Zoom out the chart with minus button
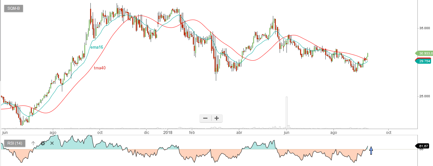Viewport: 433px width, 166px height. tap(205, 118)
